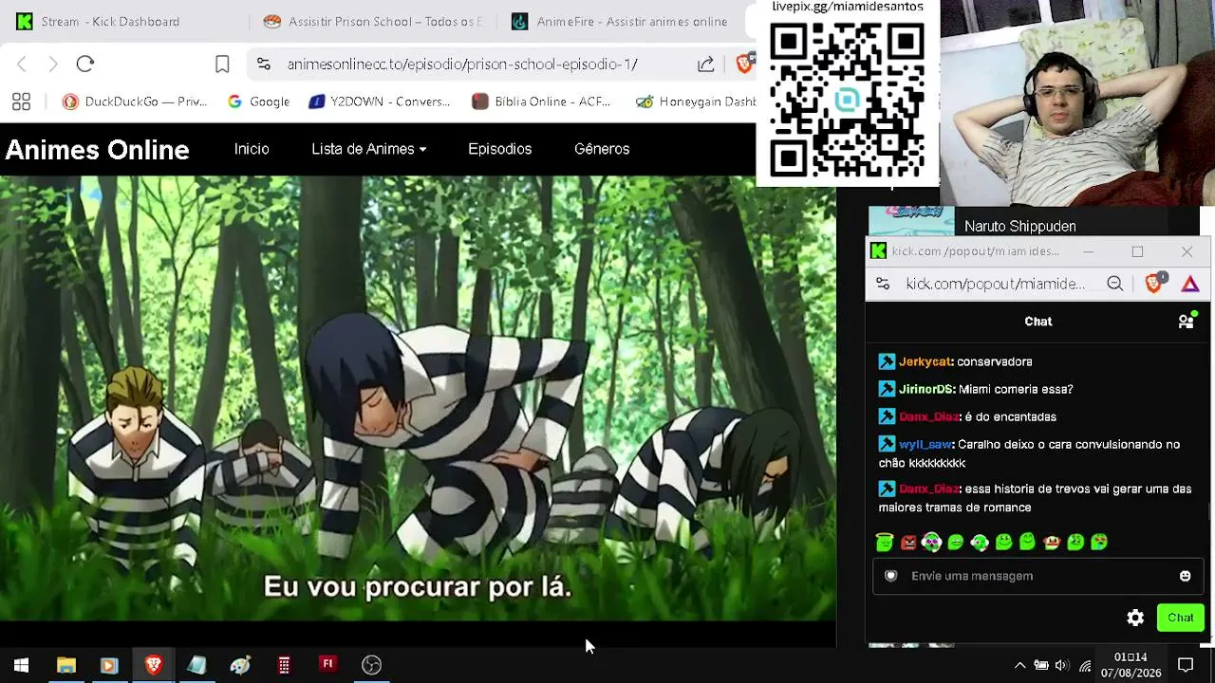Click username JirinorDS in chat
This screenshot has height=683, width=1215.
click(926, 389)
